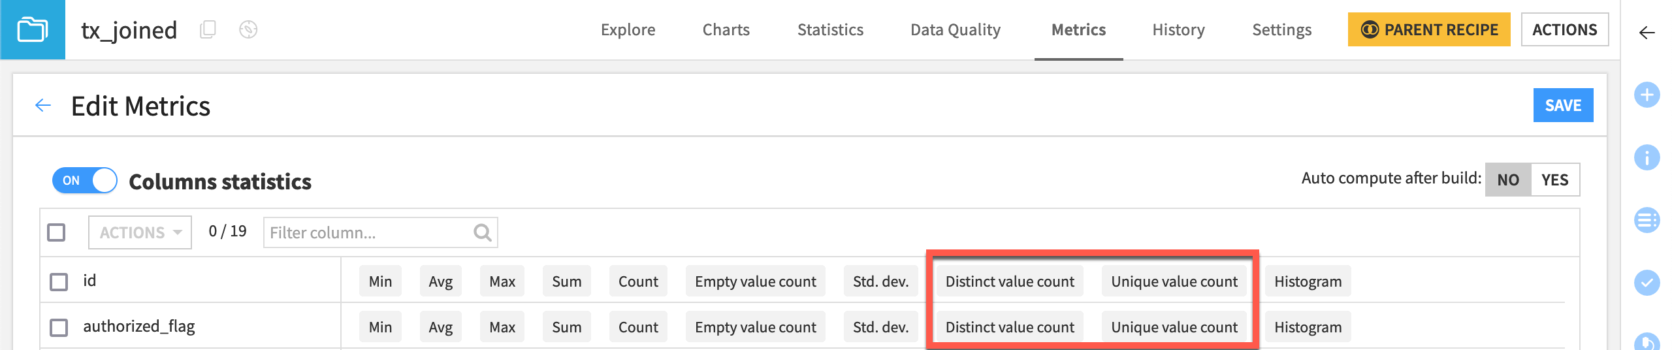1672x350 pixels.
Task: Collapse right panel with the arrow icon
Action: click(x=1647, y=33)
